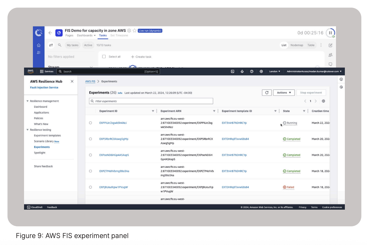367x245 pixels.
Task: Sort by the Experiment ARN column arrow
Action: coord(214,111)
